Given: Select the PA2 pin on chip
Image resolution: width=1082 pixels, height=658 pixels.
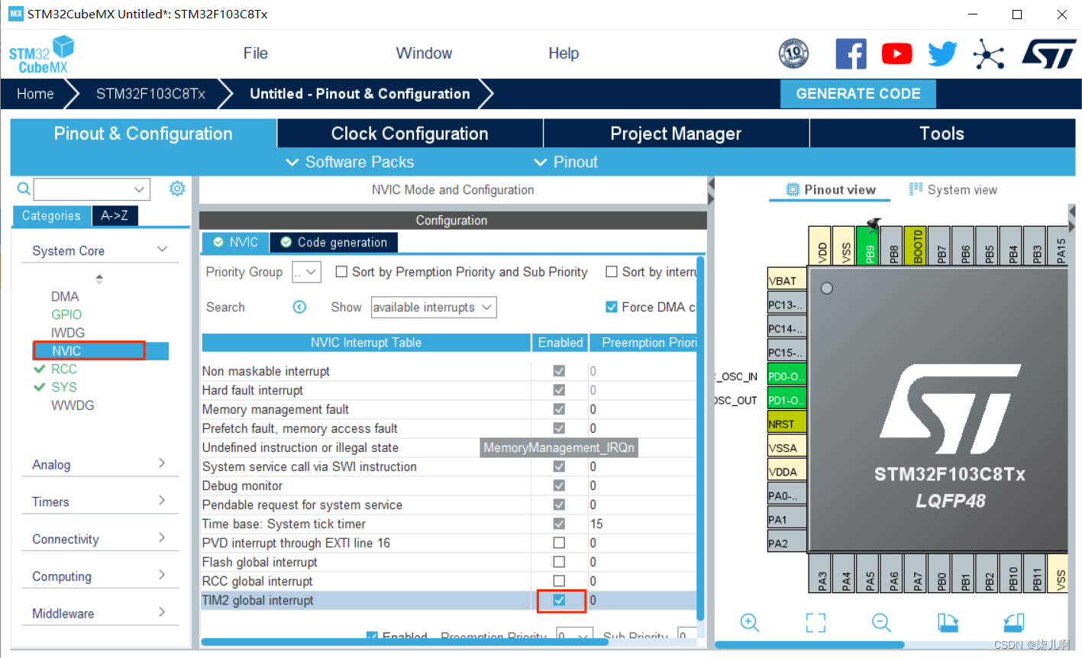Looking at the screenshot, I should click(786, 543).
